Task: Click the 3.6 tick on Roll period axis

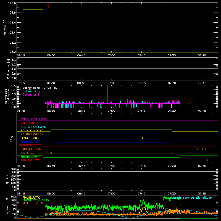Action: pos(14,78)
